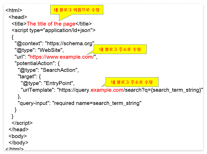
Task: Click the '</title>' closing tag
Action: click(83, 24)
